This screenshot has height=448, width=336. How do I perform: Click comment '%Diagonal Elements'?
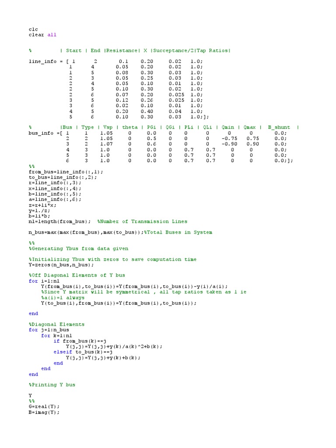click(x=56, y=325)
